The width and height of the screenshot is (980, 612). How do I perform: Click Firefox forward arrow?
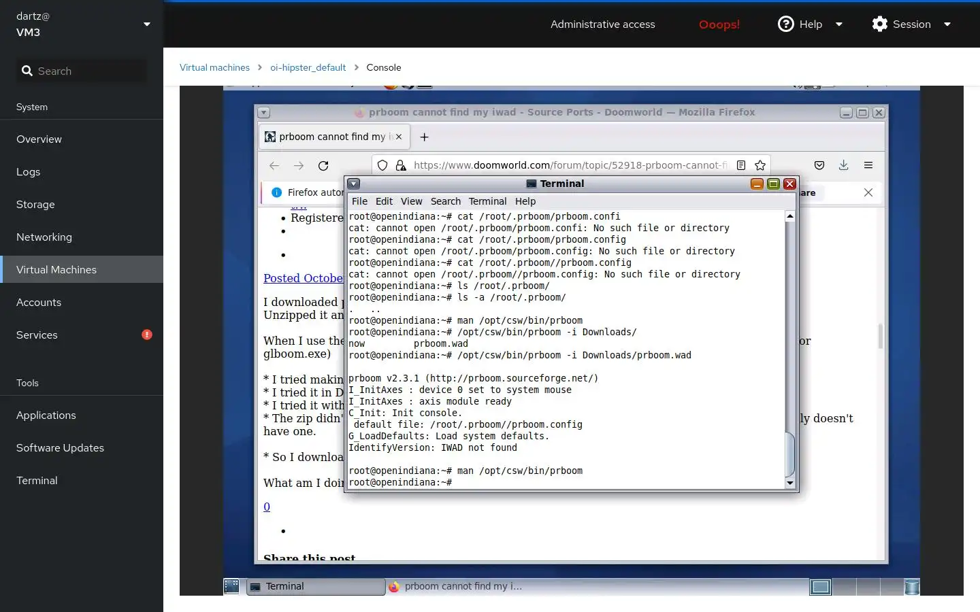(x=299, y=165)
